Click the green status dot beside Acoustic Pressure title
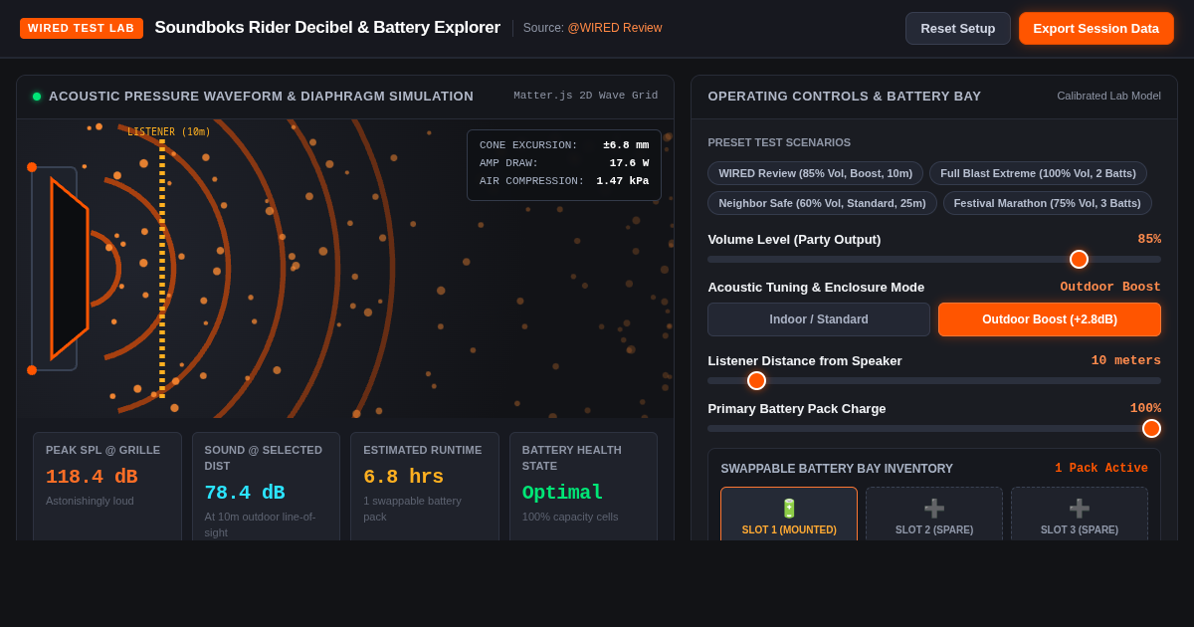 pyautogui.click(x=37, y=97)
